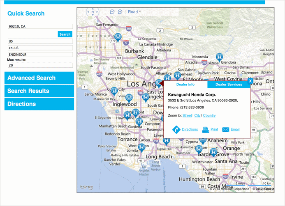The height and width of the screenshot is (206, 285).
Task: Switch to the Dealer Info tab
Action: (x=185, y=85)
